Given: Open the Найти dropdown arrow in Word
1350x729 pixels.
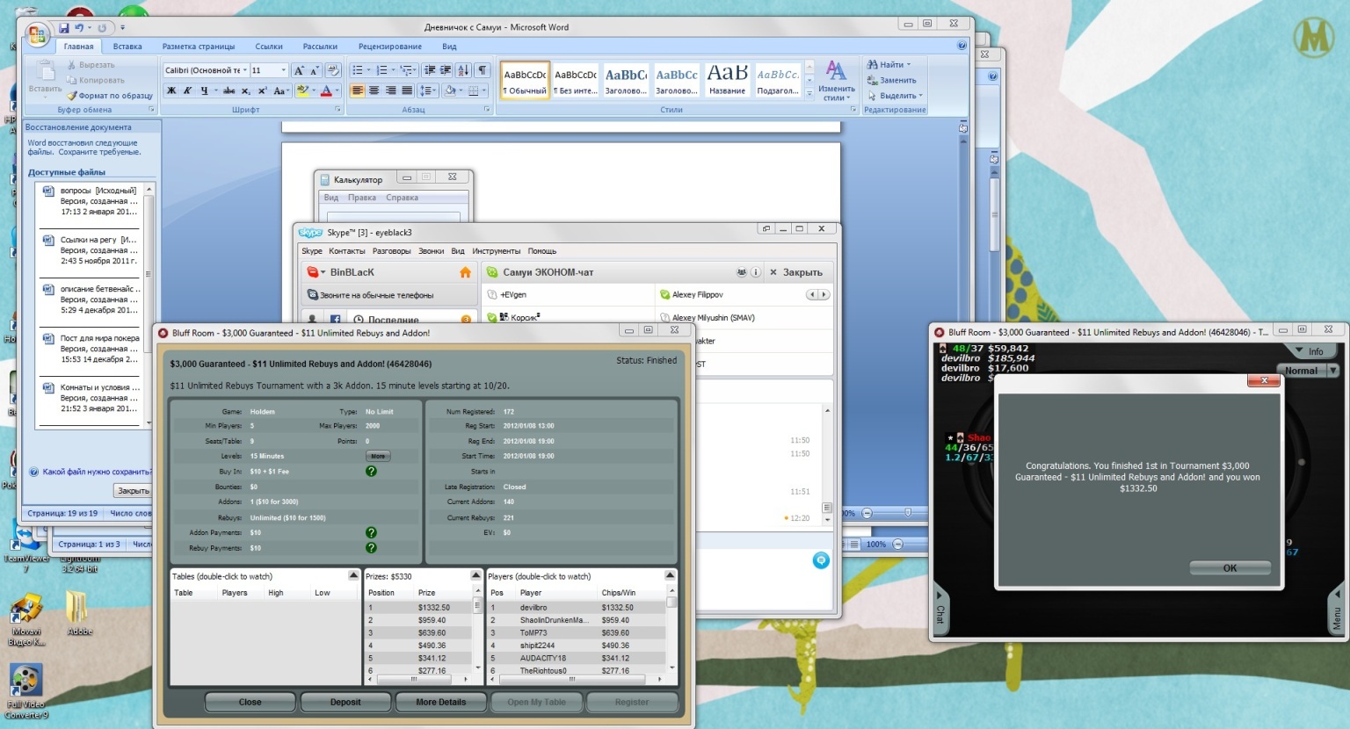Looking at the screenshot, I should point(909,64).
